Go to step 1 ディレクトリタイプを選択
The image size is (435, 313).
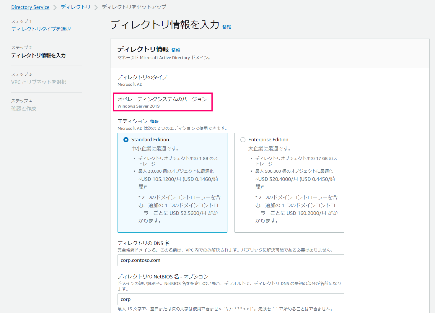[x=41, y=29]
